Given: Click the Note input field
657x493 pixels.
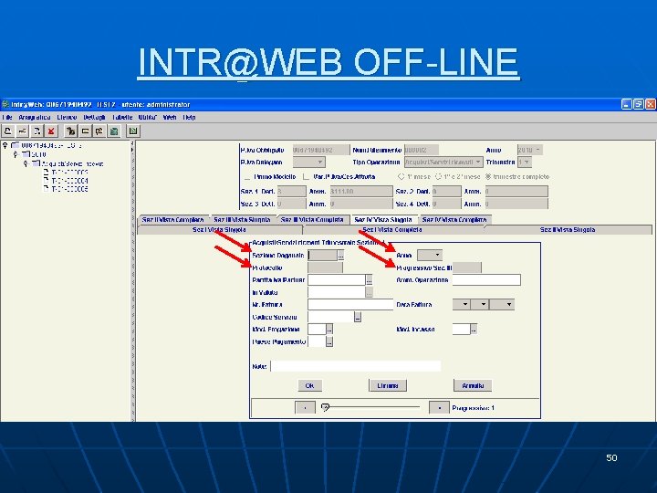Looking at the screenshot, I should coord(356,366).
